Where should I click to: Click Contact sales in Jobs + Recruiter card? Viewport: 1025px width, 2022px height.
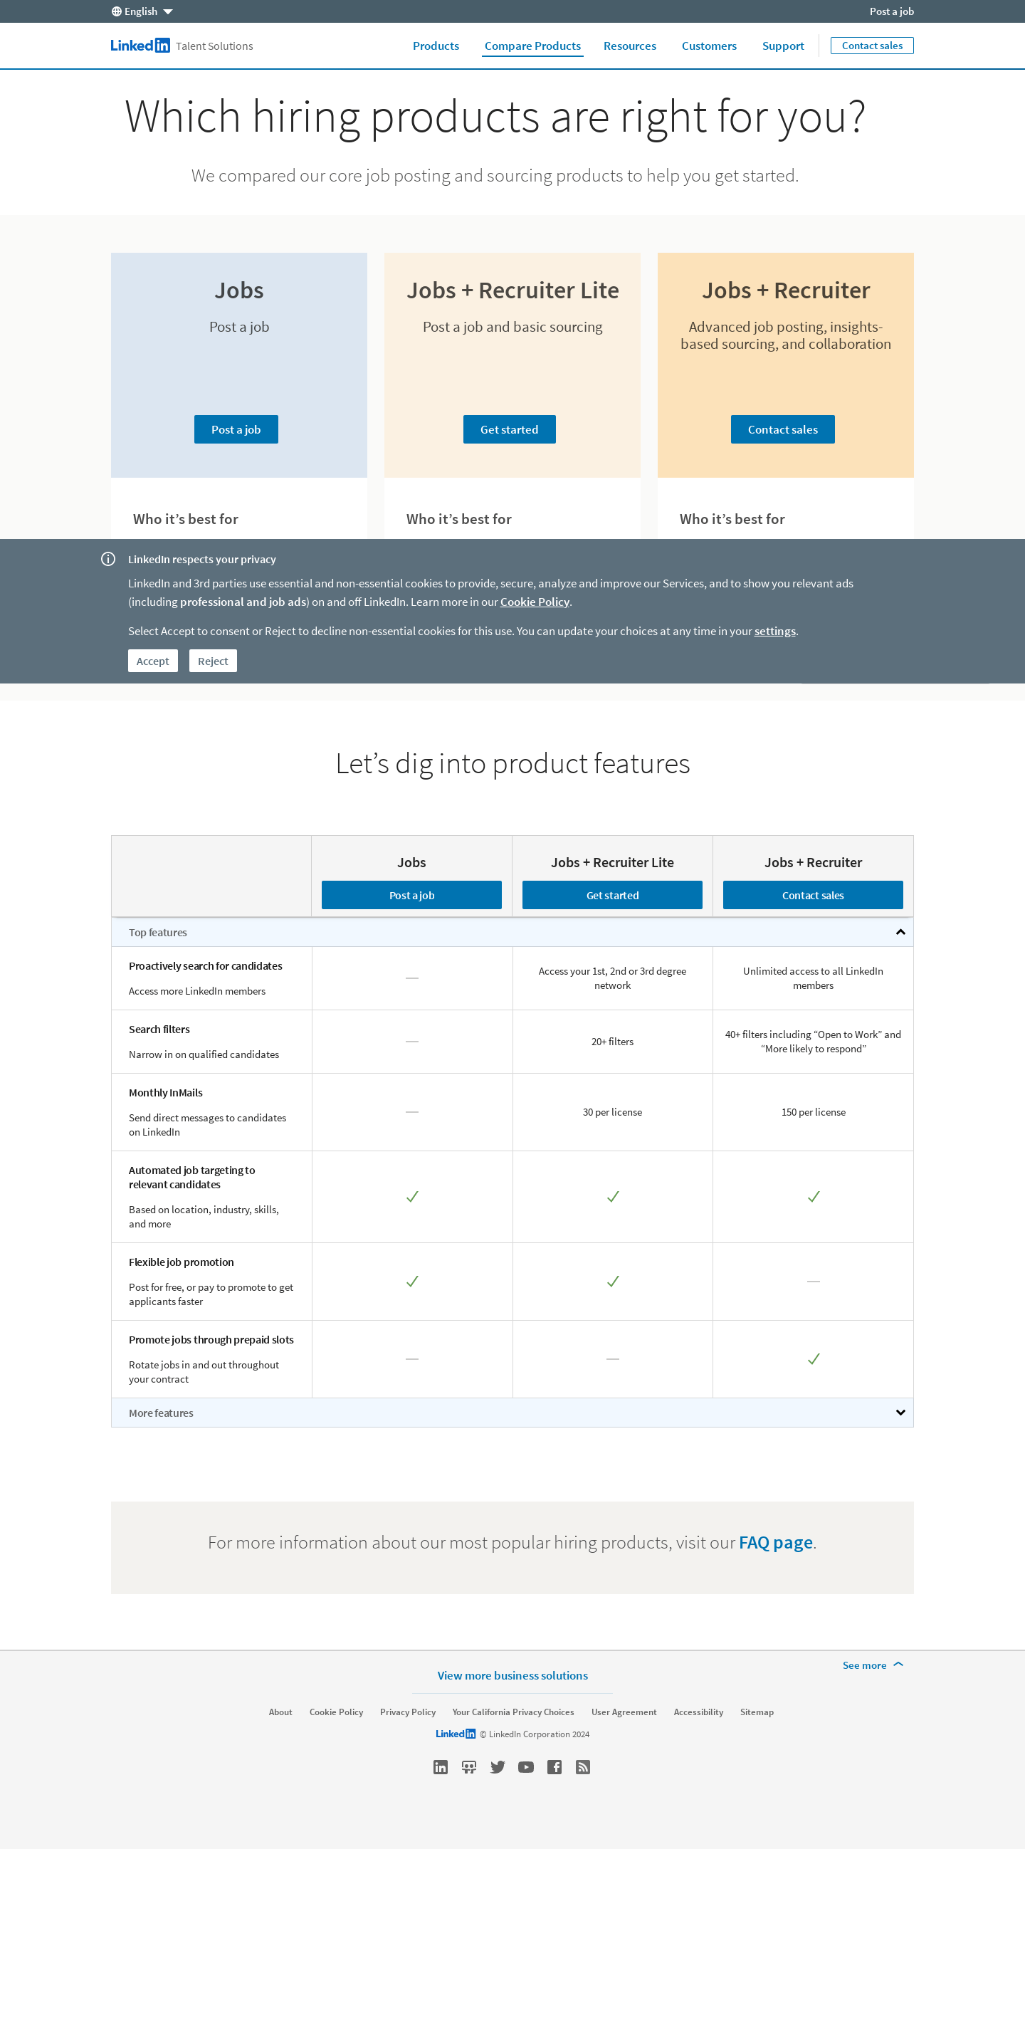point(782,429)
